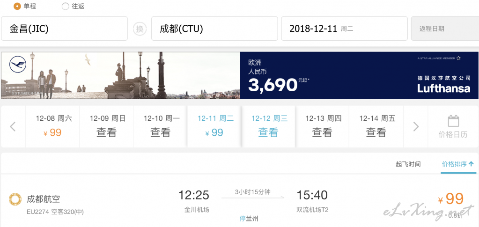
Task: View prices for 12-14 周五
Action: [x=376, y=126]
